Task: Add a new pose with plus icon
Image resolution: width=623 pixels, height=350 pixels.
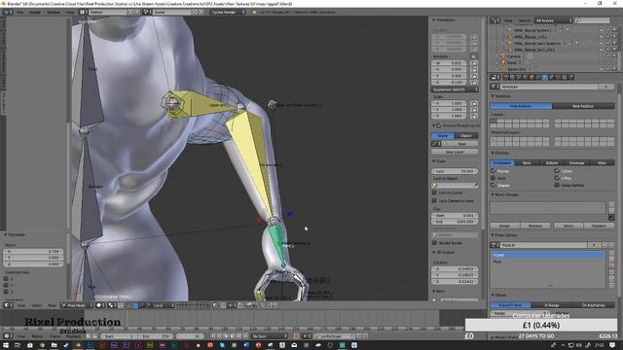Action: (611, 253)
